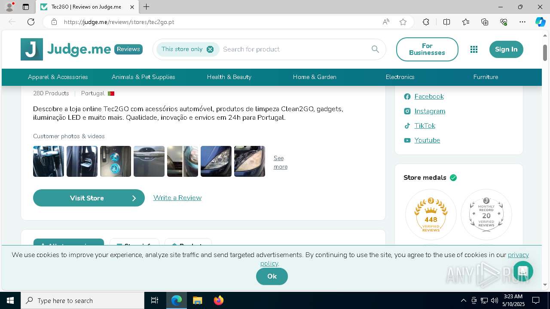Screen dimensions: 550x309
Task: Open Task View on taskbar
Action: (155, 300)
